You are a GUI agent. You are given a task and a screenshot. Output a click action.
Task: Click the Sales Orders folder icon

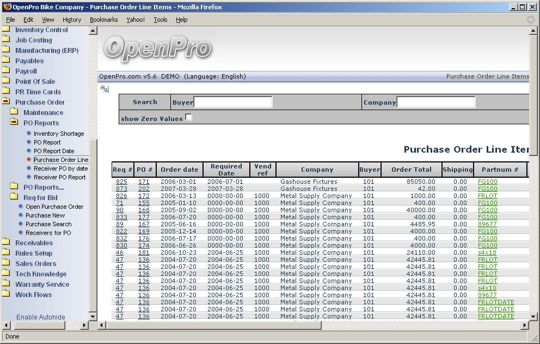[x=6, y=263]
